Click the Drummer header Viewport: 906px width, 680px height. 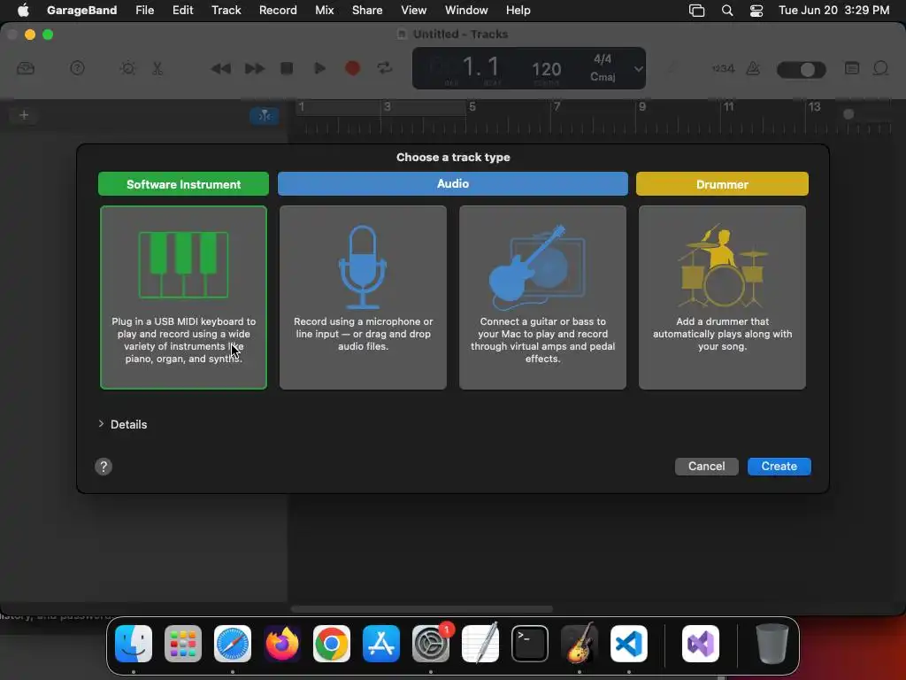722,184
